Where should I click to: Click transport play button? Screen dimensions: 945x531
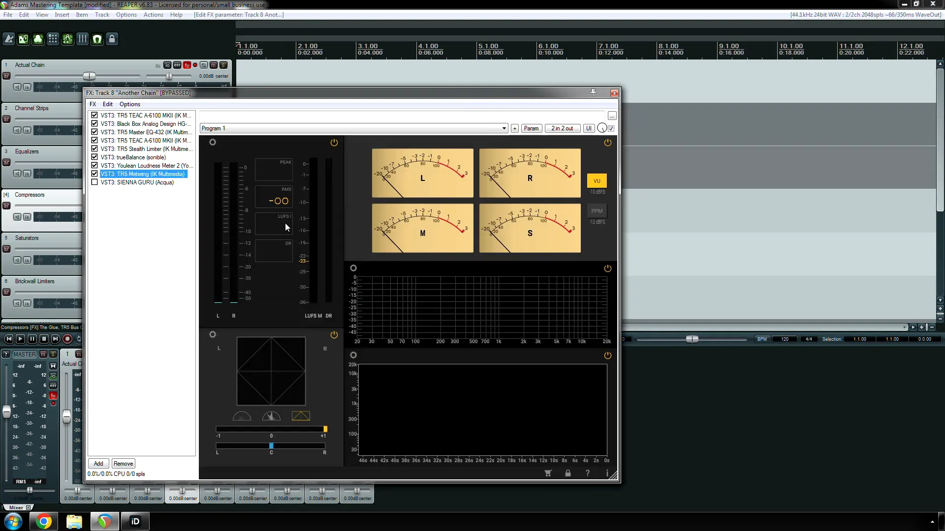pos(20,339)
